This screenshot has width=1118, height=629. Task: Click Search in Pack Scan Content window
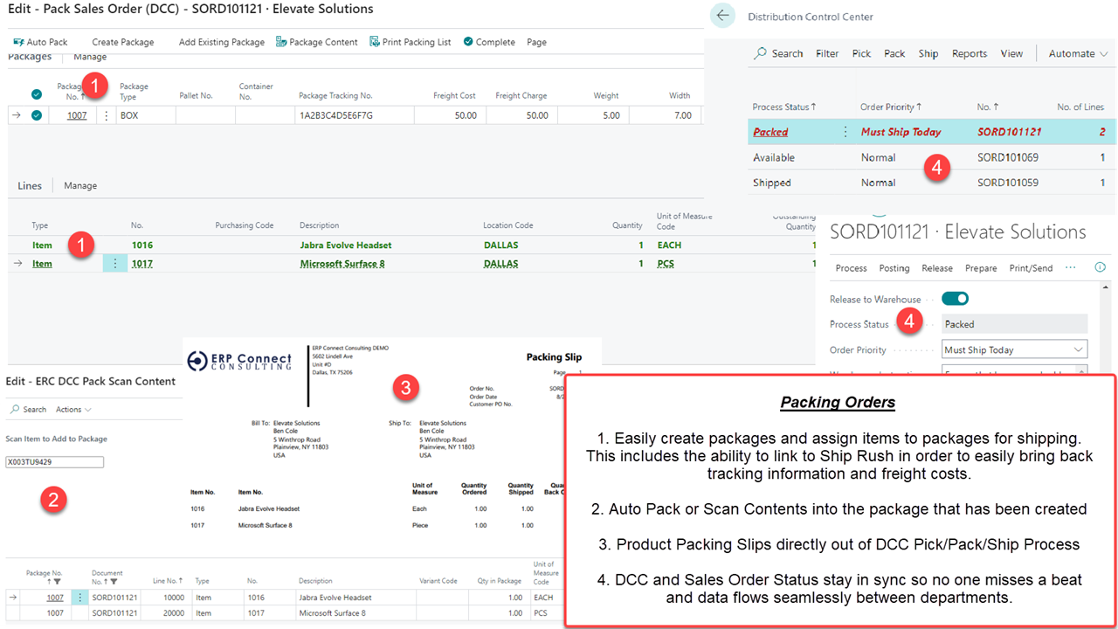[x=28, y=409]
